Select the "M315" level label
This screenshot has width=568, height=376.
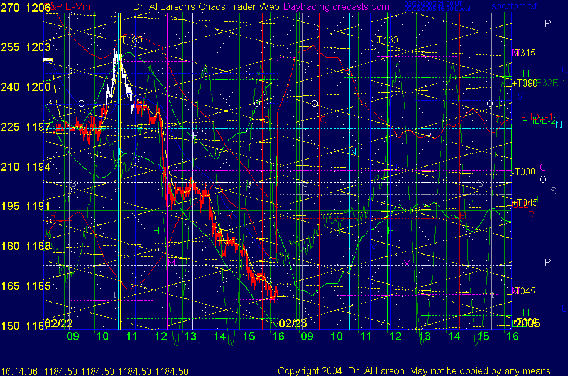(523, 53)
